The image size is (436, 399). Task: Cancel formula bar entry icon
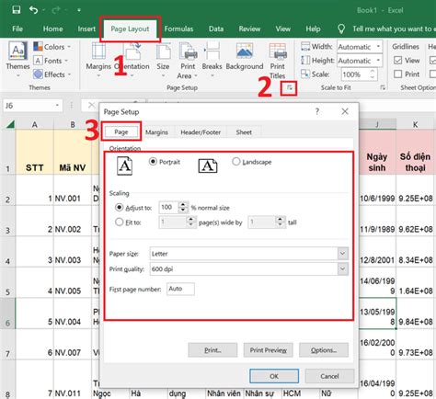91,106
